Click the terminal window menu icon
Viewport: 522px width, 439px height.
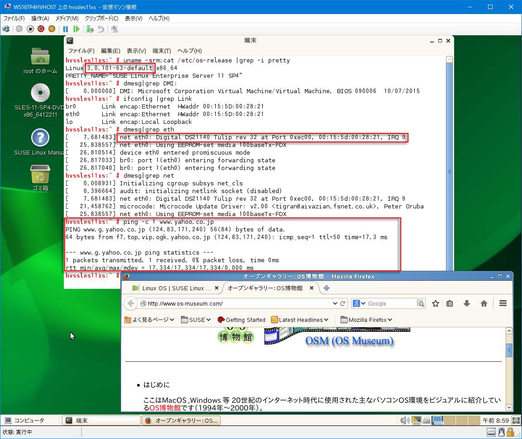click(x=70, y=41)
